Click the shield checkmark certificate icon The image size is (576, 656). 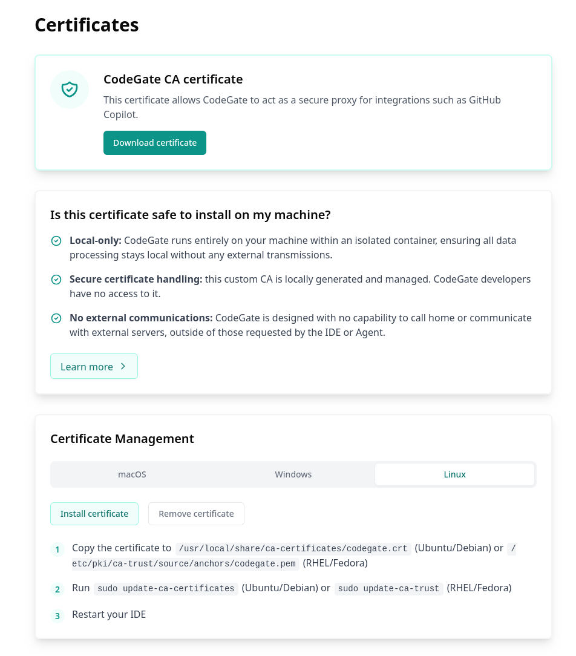click(x=69, y=89)
